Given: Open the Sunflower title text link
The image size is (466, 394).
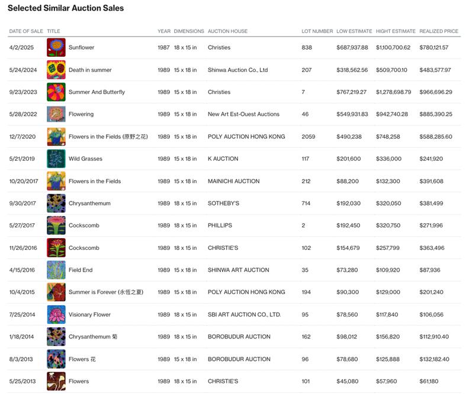Looking at the screenshot, I should pyautogui.click(x=81, y=47).
